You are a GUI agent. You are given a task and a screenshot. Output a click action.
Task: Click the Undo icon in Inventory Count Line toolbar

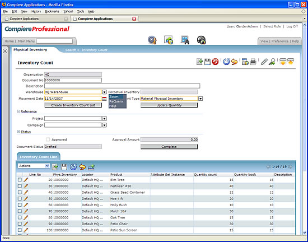[x=82, y=167]
